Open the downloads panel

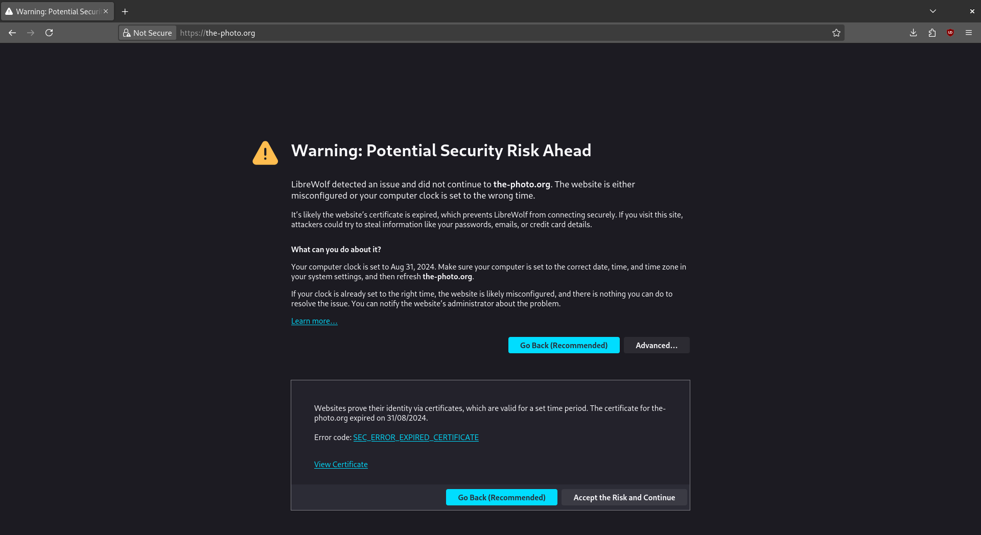(914, 33)
